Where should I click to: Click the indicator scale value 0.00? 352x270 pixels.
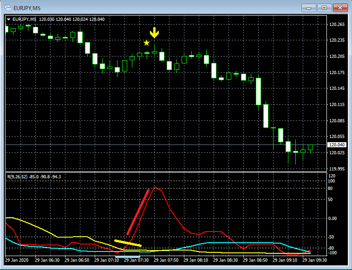(332, 219)
